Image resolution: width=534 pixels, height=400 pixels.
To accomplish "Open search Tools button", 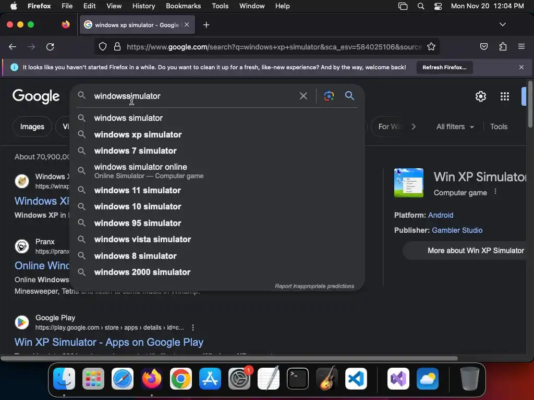I will coord(499,127).
